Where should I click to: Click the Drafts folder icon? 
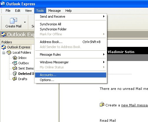(x=15, y=79)
